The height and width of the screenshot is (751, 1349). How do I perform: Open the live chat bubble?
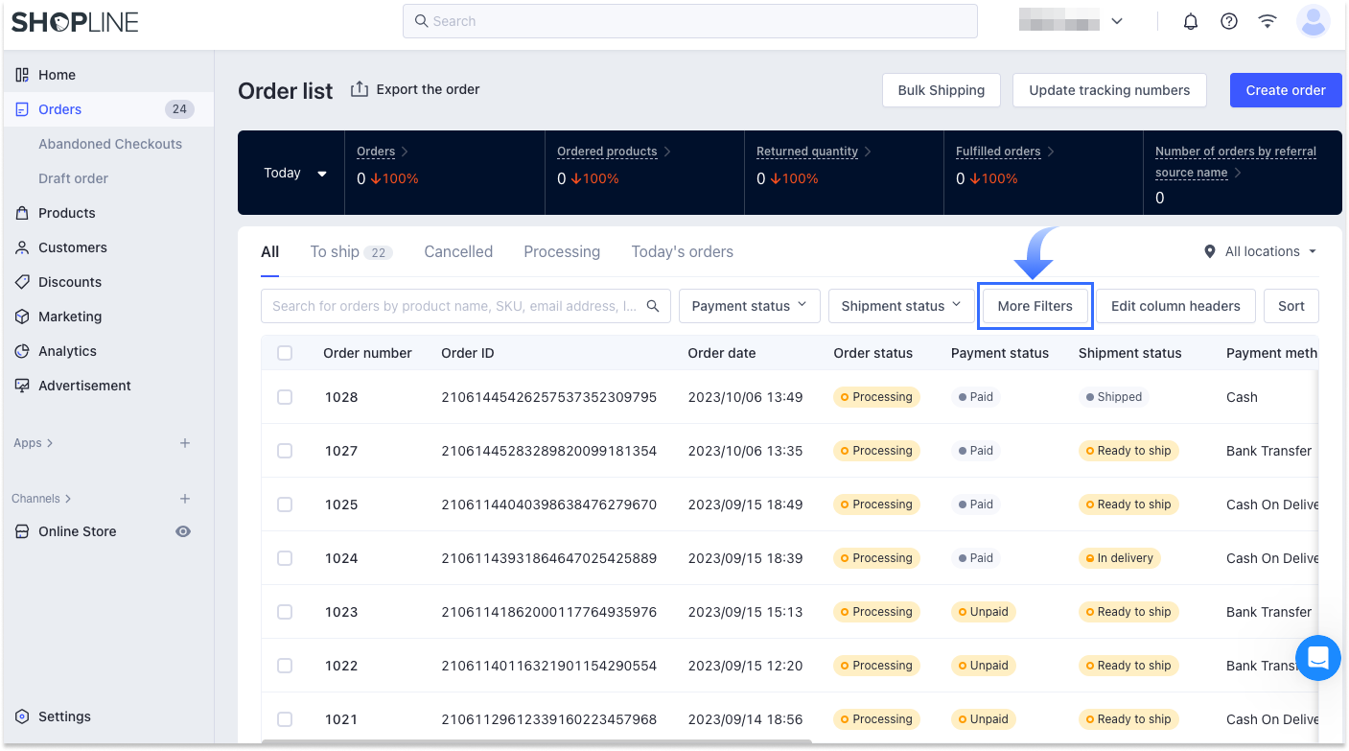tap(1317, 658)
